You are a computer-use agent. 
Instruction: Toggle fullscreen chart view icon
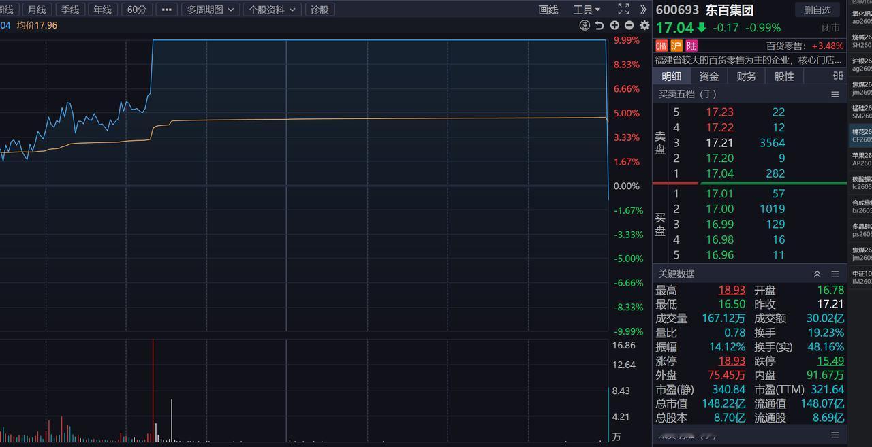(623, 9)
